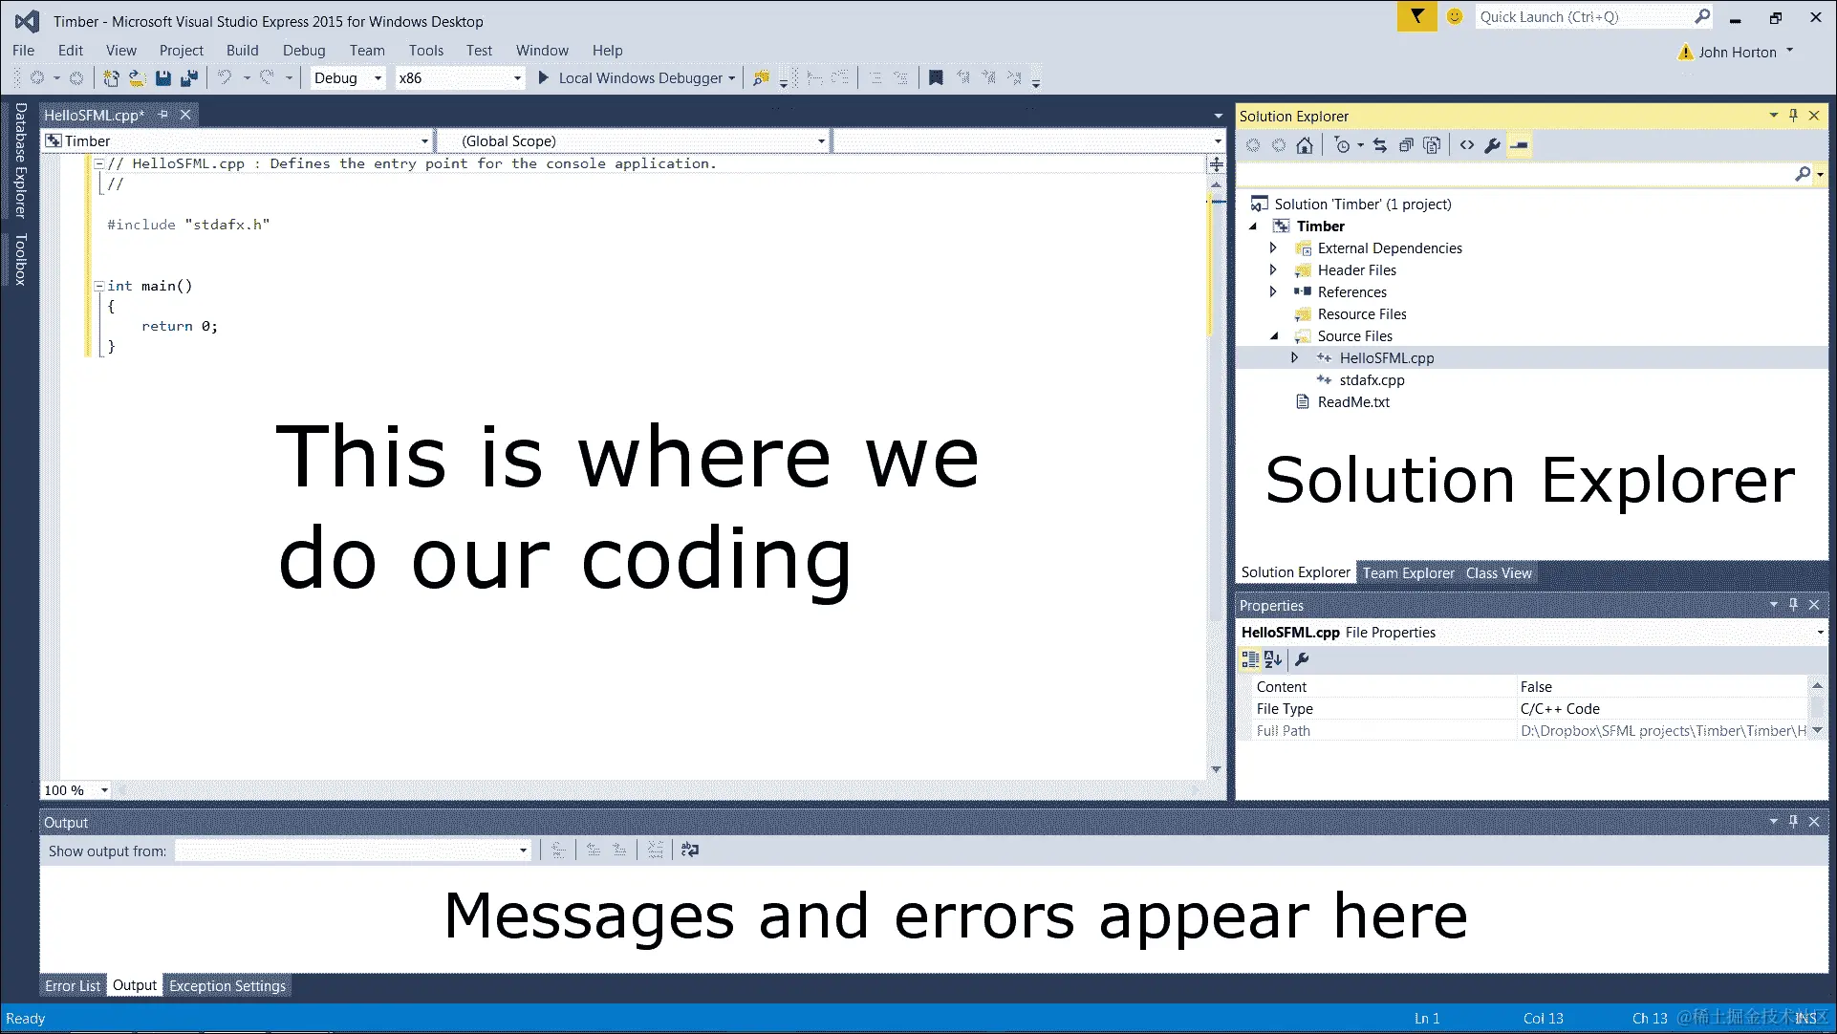Image resolution: width=1837 pixels, height=1034 pixels.
Task: Open the Debug configuration dropdown
Action: (378, 78)
